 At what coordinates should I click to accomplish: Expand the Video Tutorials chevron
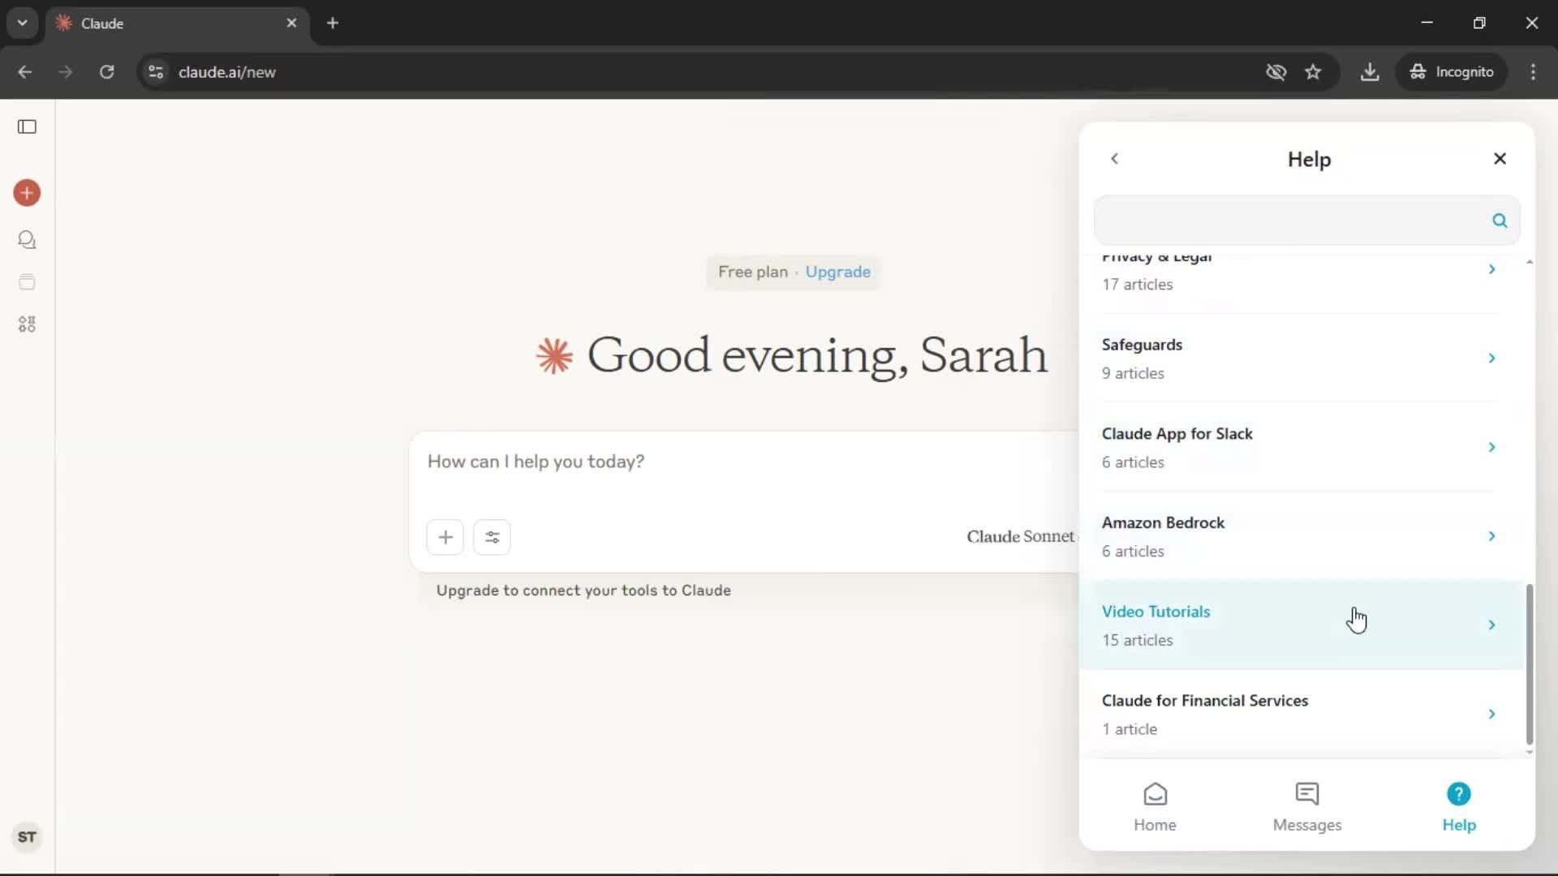pos(1491,625)
